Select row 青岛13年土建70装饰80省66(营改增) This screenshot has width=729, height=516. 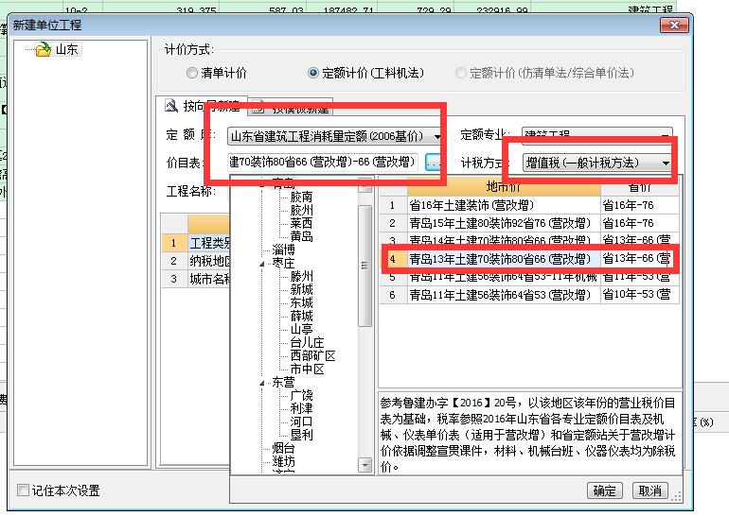[529, 258]
